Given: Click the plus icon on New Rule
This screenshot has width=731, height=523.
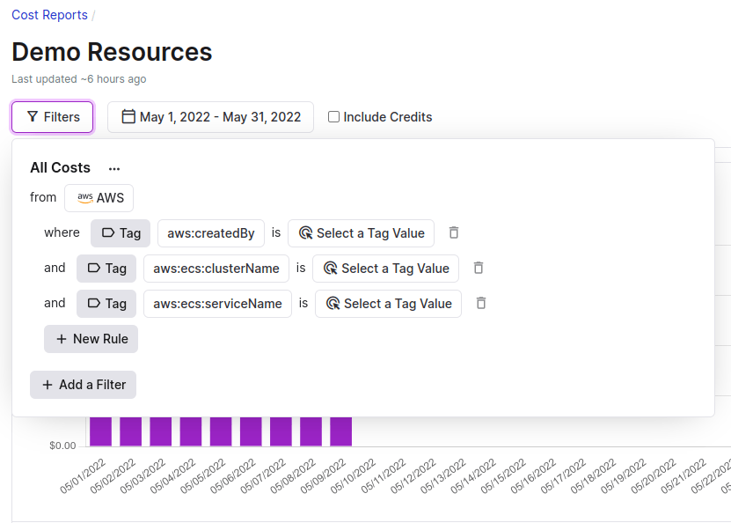Looking at the screenshot, I should tap(62, 339).
